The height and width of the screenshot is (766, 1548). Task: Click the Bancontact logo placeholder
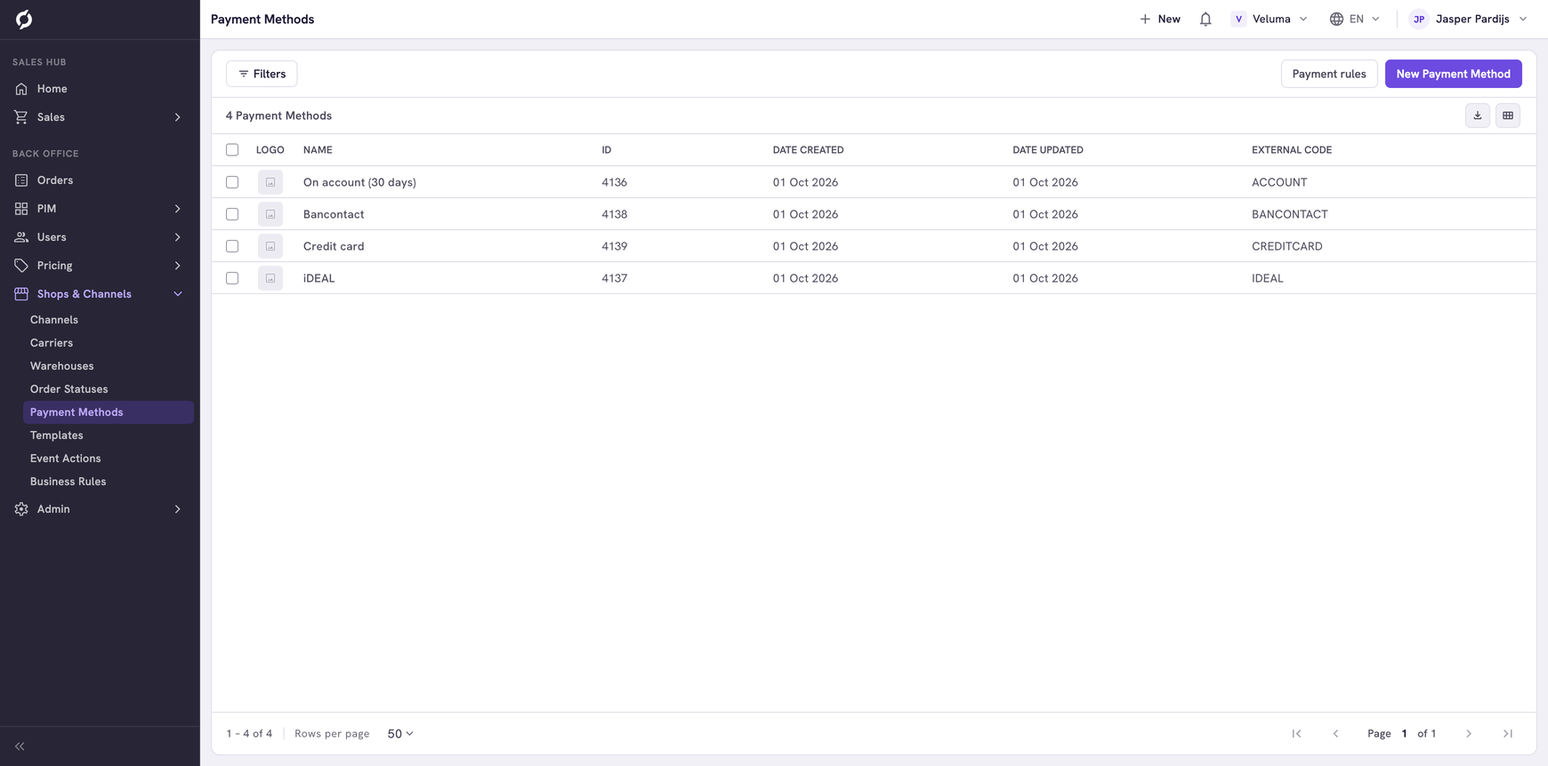pos(270,214)
